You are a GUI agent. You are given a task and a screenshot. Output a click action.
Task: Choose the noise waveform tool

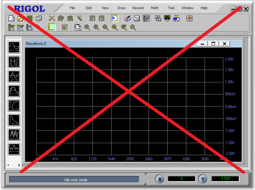coord(14,134)
